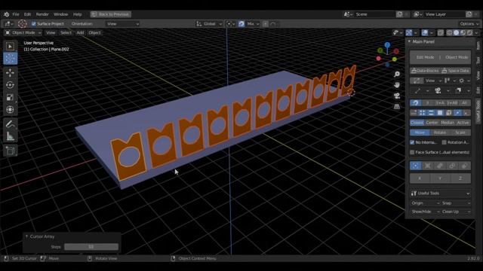Open Orientation View dropdown
483x271 pixels.
click(x=122, y=23)
